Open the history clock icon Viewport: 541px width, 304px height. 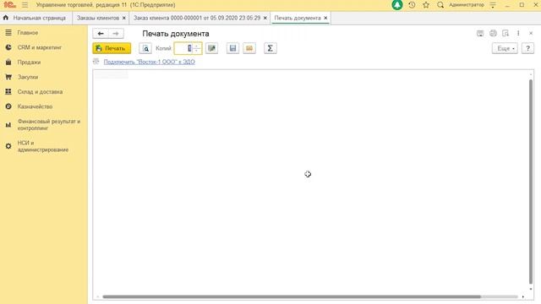pos(412,5)
